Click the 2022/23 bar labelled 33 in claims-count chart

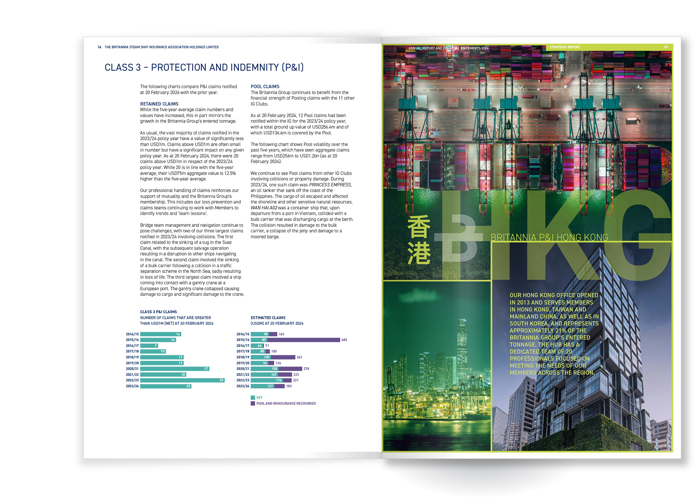(x=182, y=380)
